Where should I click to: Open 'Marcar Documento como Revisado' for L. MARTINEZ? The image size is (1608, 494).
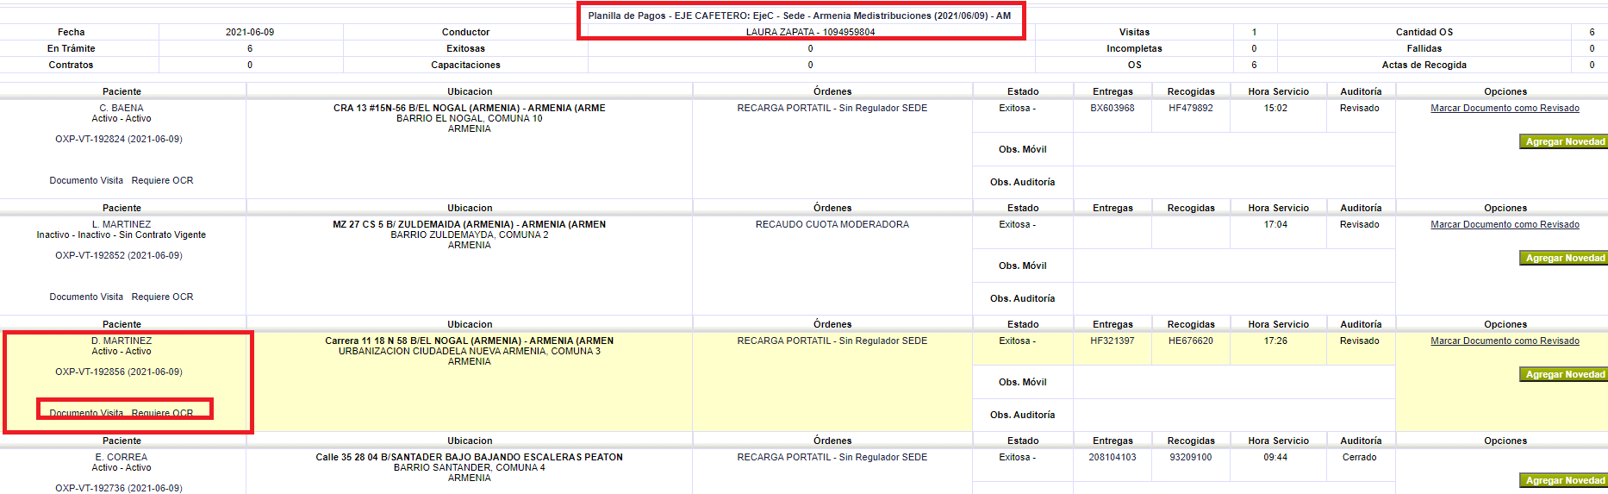pos(1505,225)
